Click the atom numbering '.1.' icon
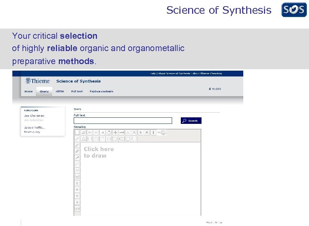Viewport: 309px width, 226px height. [128, 133]
